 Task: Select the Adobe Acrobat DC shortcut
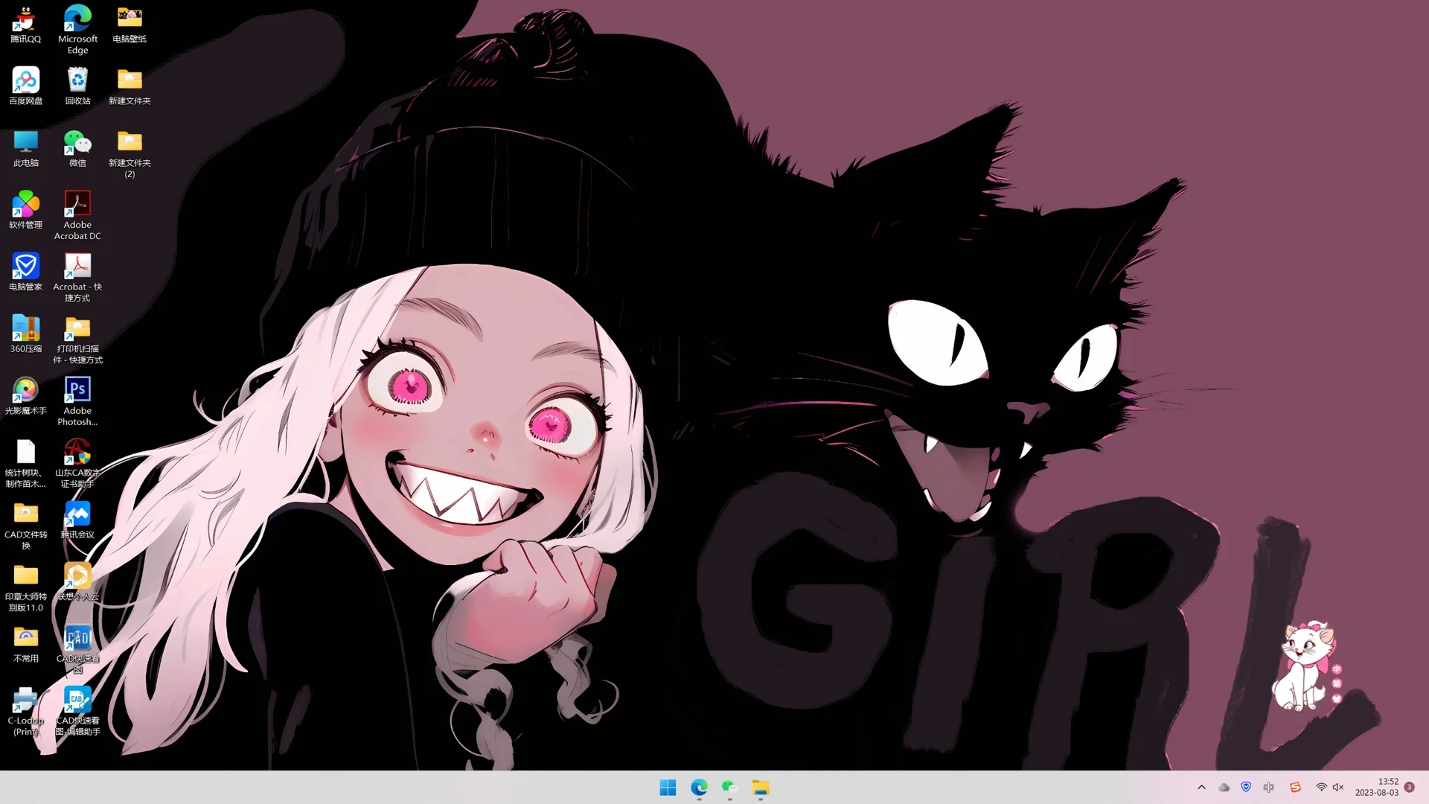click(77, 215)
